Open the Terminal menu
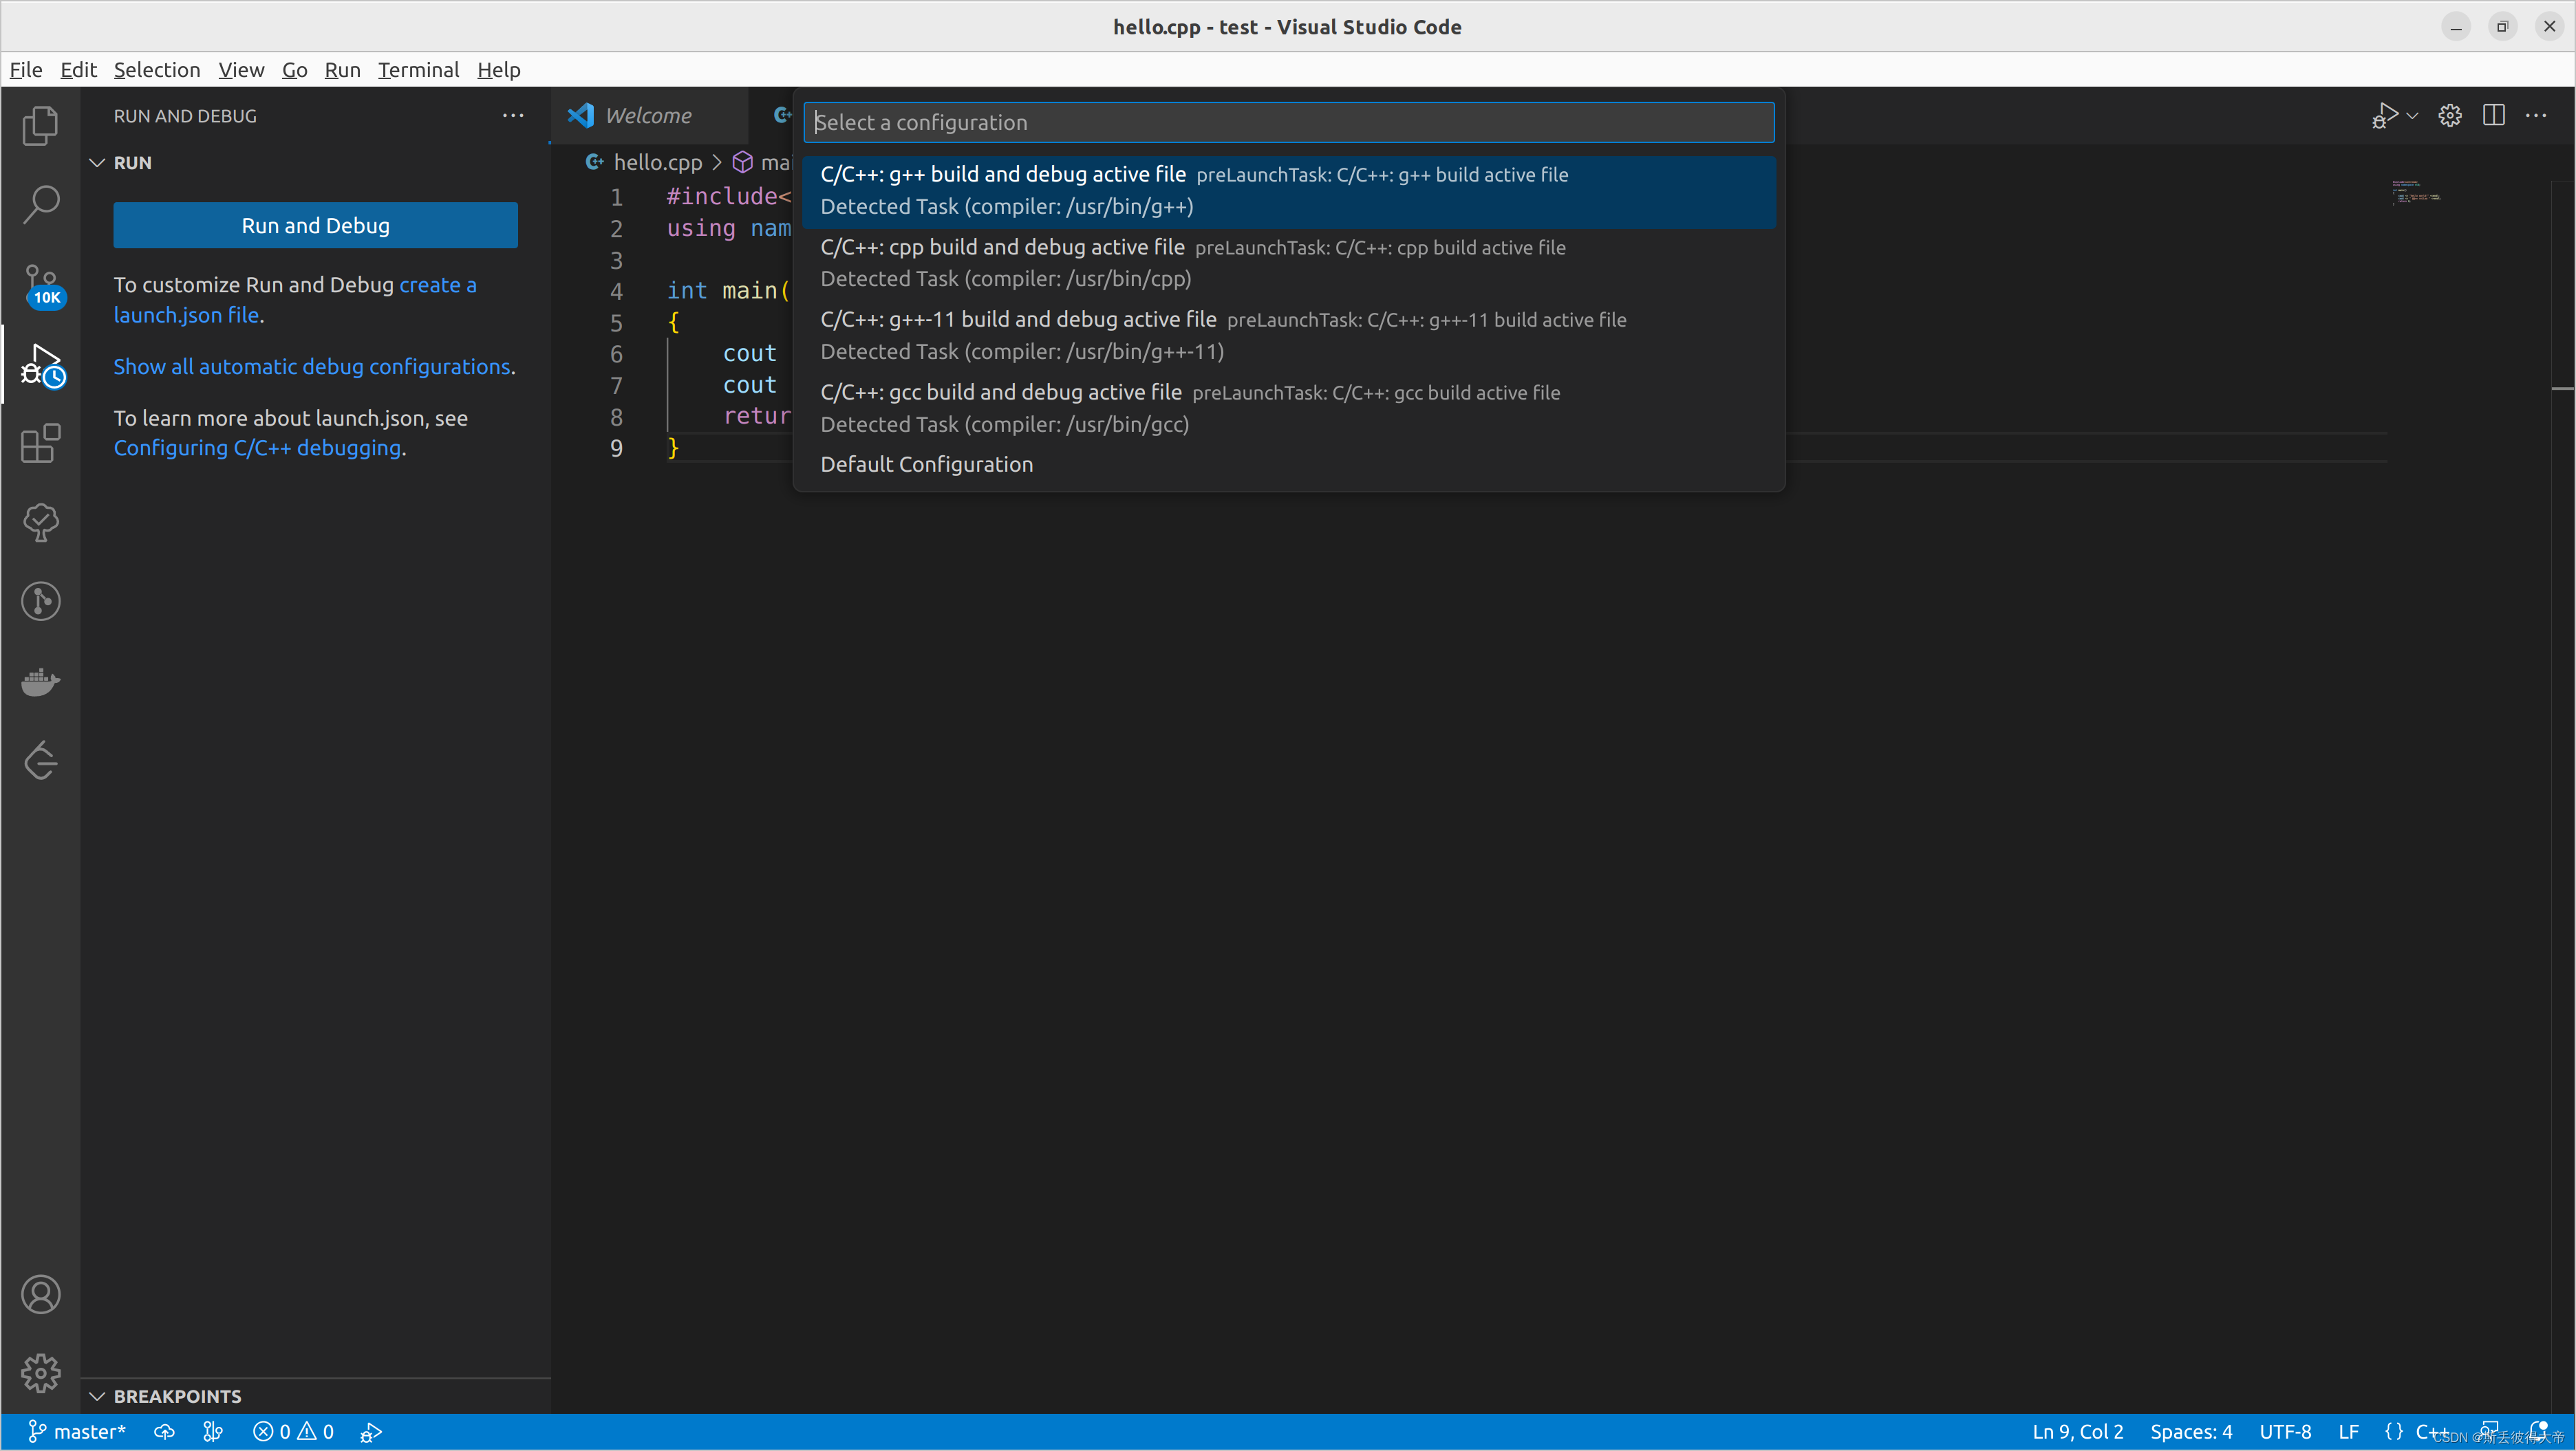Screen dimensions: 2576x1451 tap(418, 70)
